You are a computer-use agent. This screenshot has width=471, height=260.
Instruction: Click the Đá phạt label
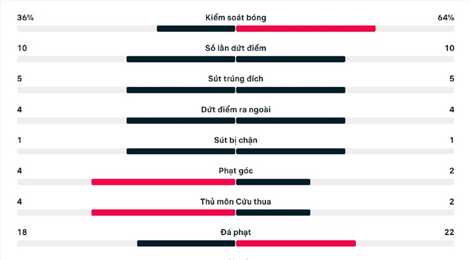pos(235,233)
